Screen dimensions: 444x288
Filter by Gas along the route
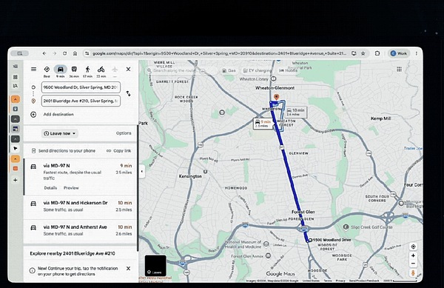229,70
